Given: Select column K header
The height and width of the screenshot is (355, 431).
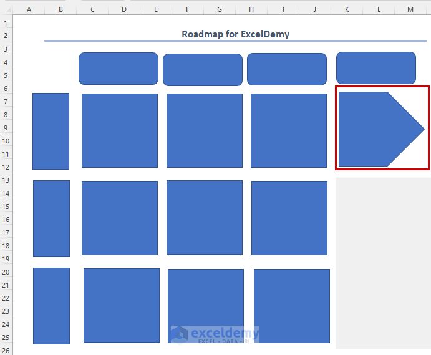Looking at the screenshot, I should tap(347, 9).
